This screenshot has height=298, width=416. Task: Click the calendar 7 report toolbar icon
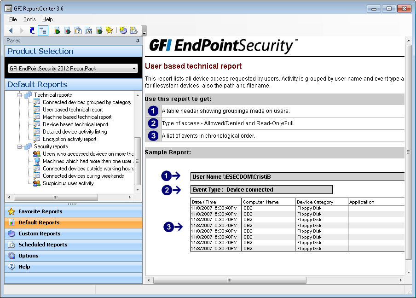(78, 30)
